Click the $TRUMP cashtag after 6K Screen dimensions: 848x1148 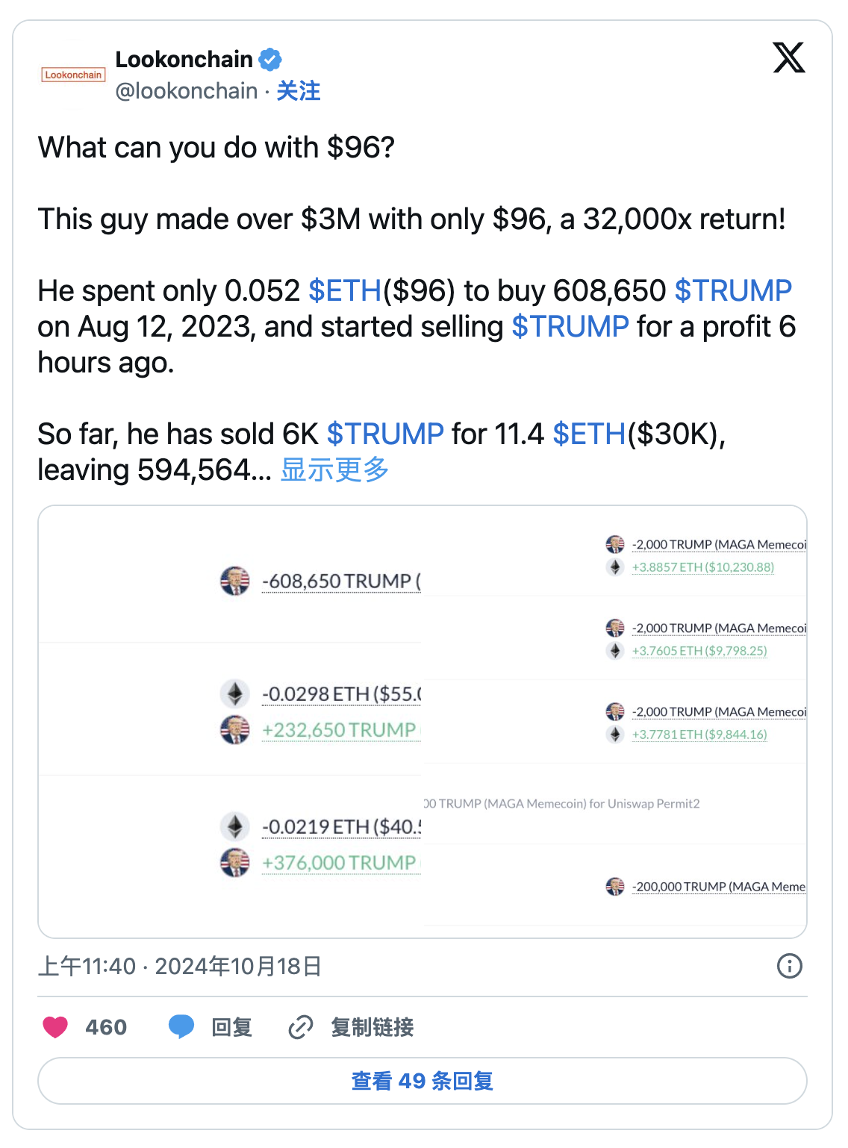pyautogui.click(x=385, y=434)
